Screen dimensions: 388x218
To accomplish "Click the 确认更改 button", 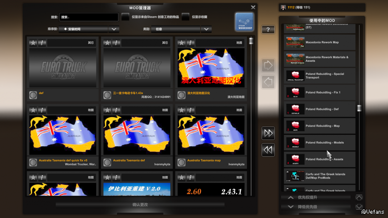I will 140,205.
